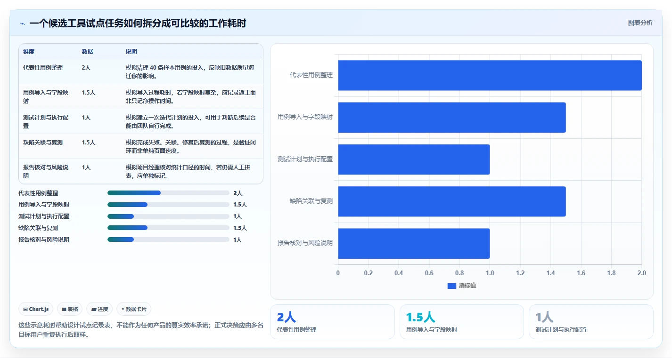Screen dimensions: 672x358
Task: Toggle the 指标值 legend color swatch
Action: click(x=451, y=286)
